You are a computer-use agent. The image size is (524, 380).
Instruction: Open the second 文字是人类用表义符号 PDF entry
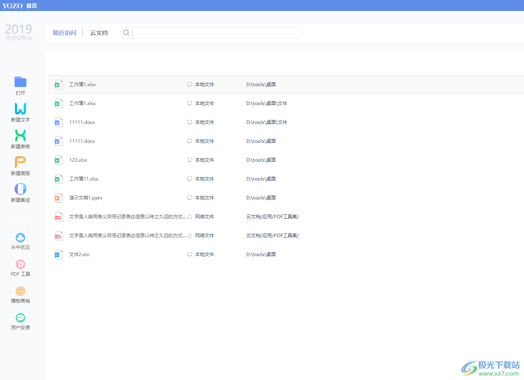click(127, 236)
